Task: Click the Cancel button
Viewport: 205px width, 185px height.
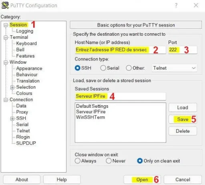Action: (183, 179)
